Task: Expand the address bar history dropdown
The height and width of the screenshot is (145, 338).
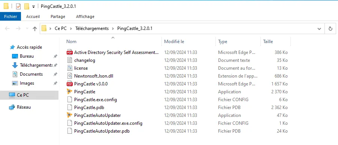Action: point(319,28)
